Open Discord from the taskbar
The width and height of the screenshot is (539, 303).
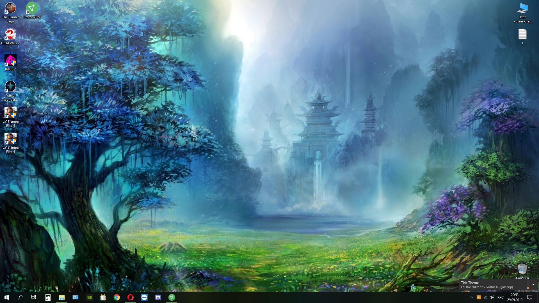pyautogui.click(x=158, y=297)
